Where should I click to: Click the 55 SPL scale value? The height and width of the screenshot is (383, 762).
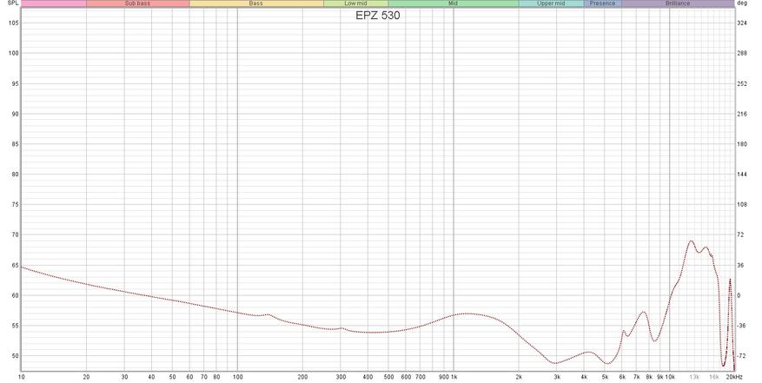[x=15, y=326]
